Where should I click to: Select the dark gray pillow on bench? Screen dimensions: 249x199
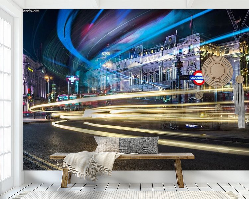(139, 145)
